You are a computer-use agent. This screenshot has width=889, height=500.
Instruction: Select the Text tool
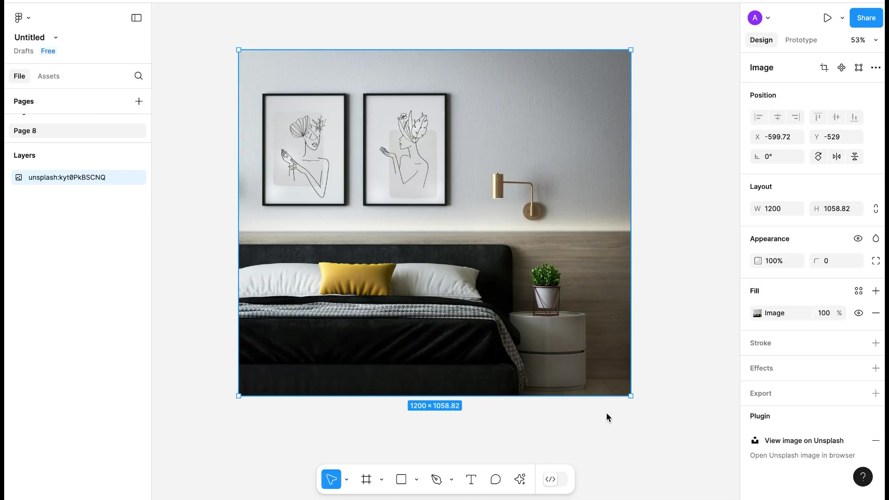coord(471,479)
